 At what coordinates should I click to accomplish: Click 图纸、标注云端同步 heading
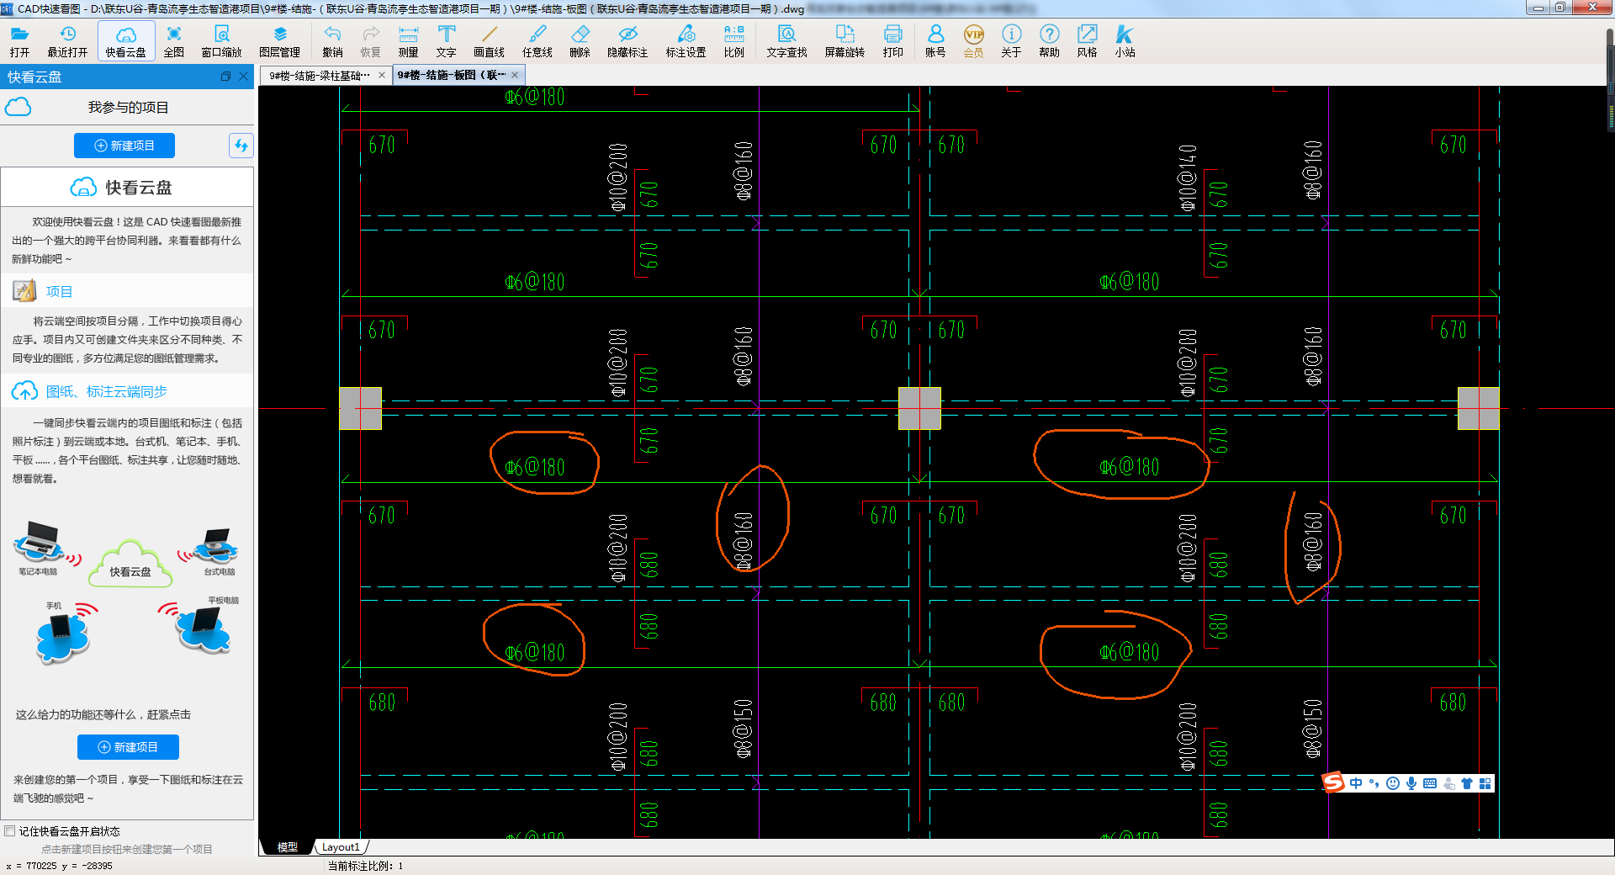pyautogui.click(x=107, y=392)
